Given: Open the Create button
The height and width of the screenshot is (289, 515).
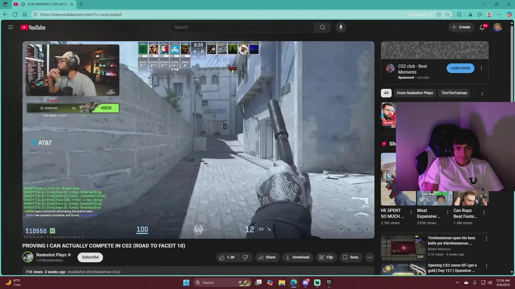Looking at the screenshot, I should click(461, 27).
